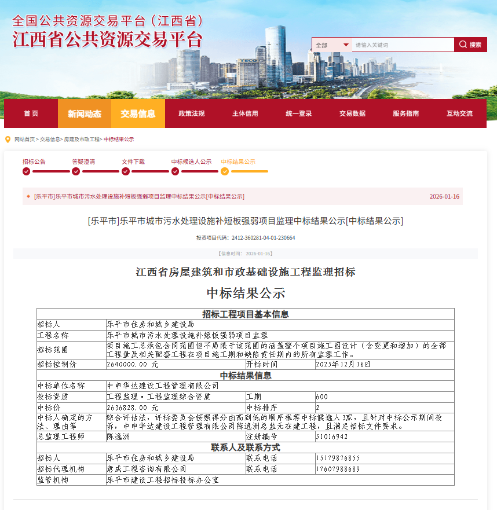Navigate to 服务指南 in the menu

405,113
